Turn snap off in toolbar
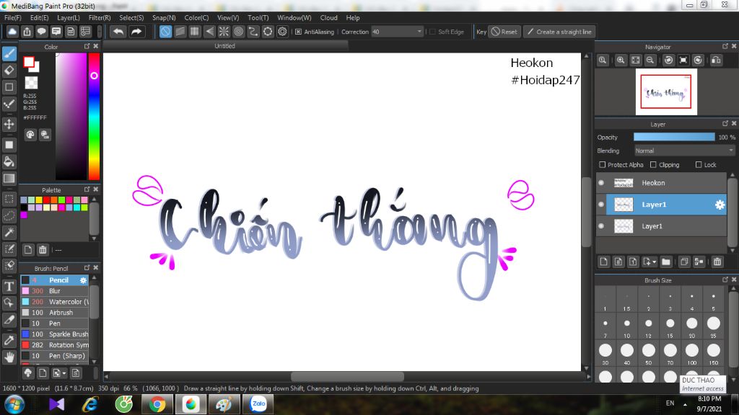Viewport: 739px width, 415px height. [165, 32]
